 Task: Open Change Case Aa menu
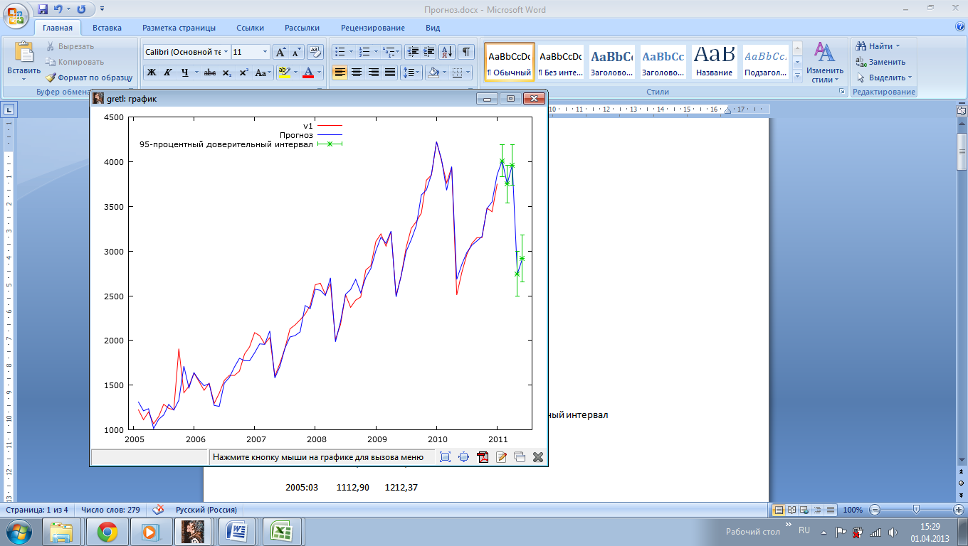[262, 72]
